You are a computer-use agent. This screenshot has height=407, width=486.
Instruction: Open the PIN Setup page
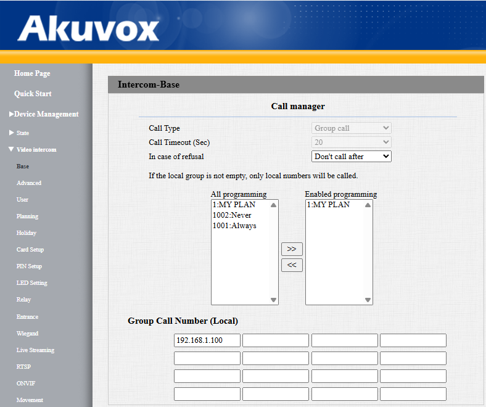(x=29, y=266)
